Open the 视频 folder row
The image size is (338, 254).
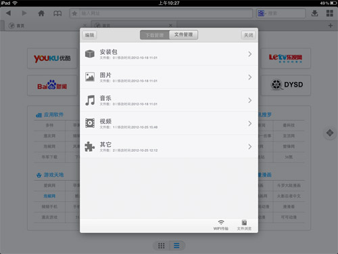(169, 123)
